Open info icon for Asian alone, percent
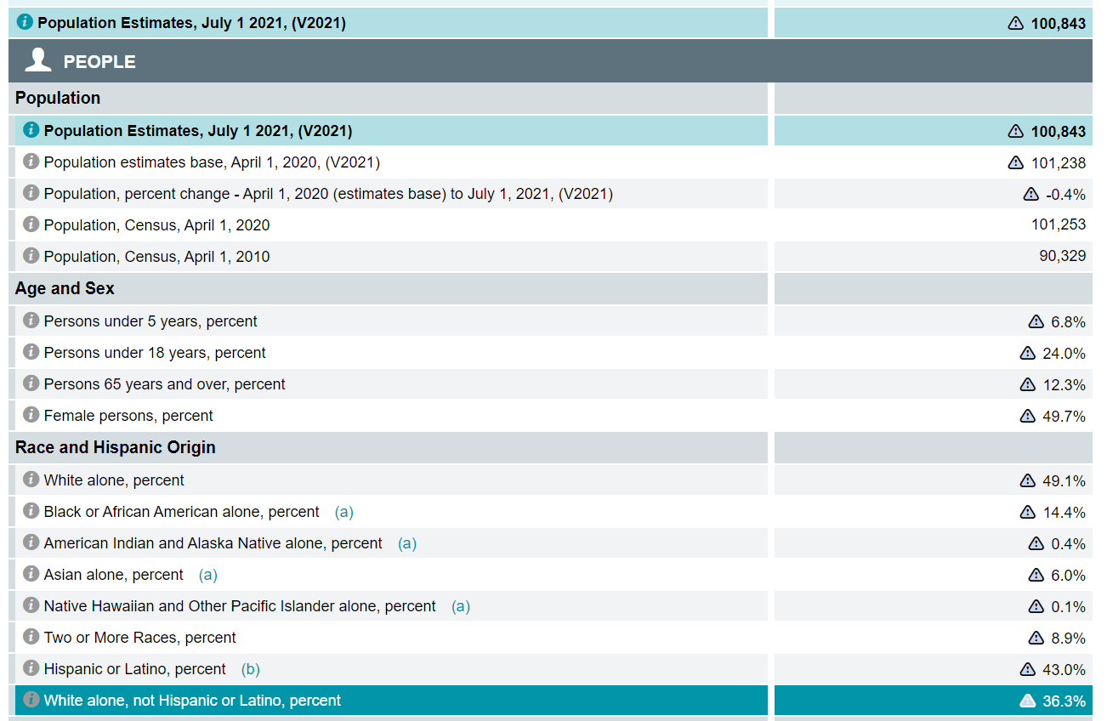 [31, 574]
